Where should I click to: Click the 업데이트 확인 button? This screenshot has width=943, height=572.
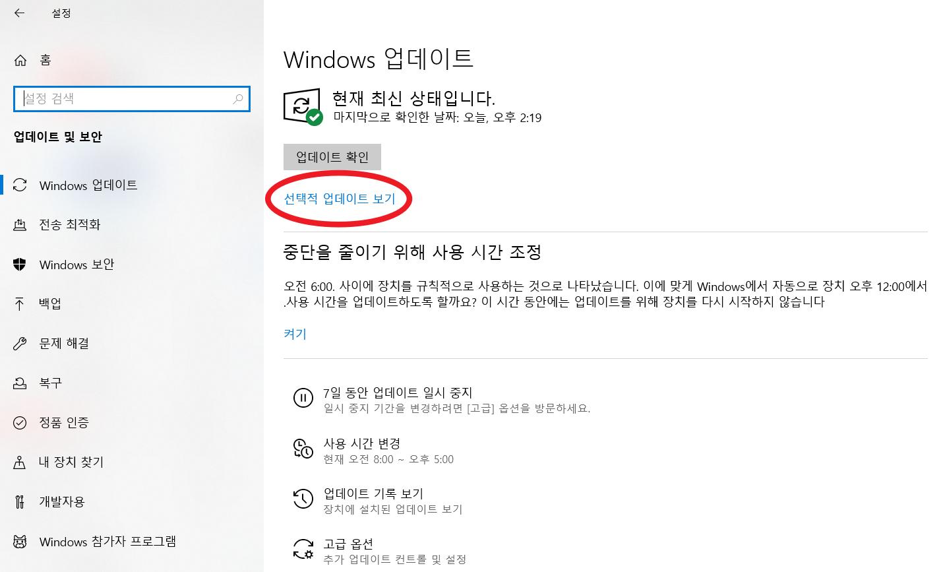tap(332, 157)
